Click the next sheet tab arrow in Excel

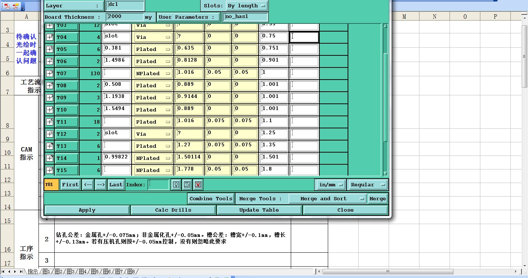pyautogui.click(x=15, y=271)
